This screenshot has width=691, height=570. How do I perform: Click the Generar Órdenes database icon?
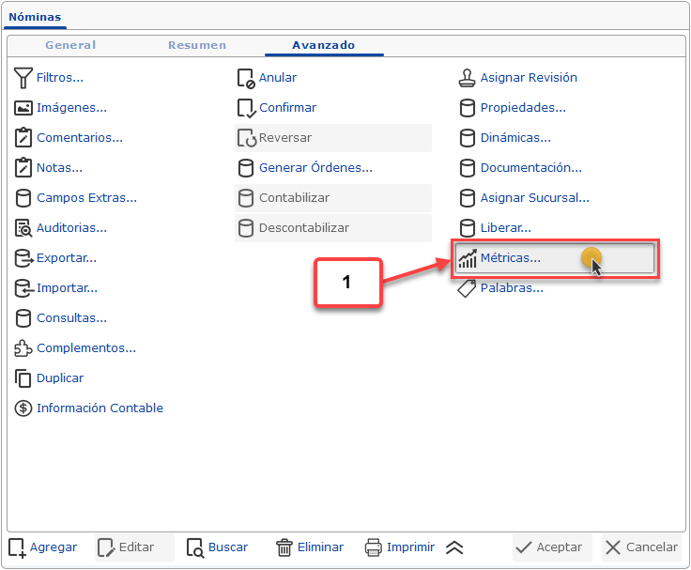click(245, 168)
